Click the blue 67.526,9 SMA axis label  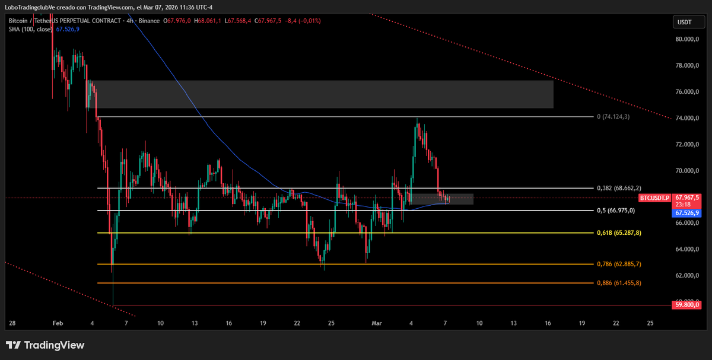click(686, 212)
